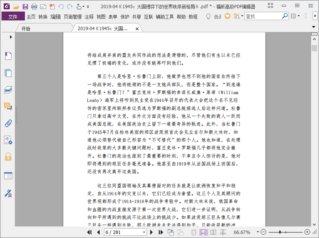
Task: Enable continuous facing view mode
Action: pyautogui.click(x=223, y=232)
